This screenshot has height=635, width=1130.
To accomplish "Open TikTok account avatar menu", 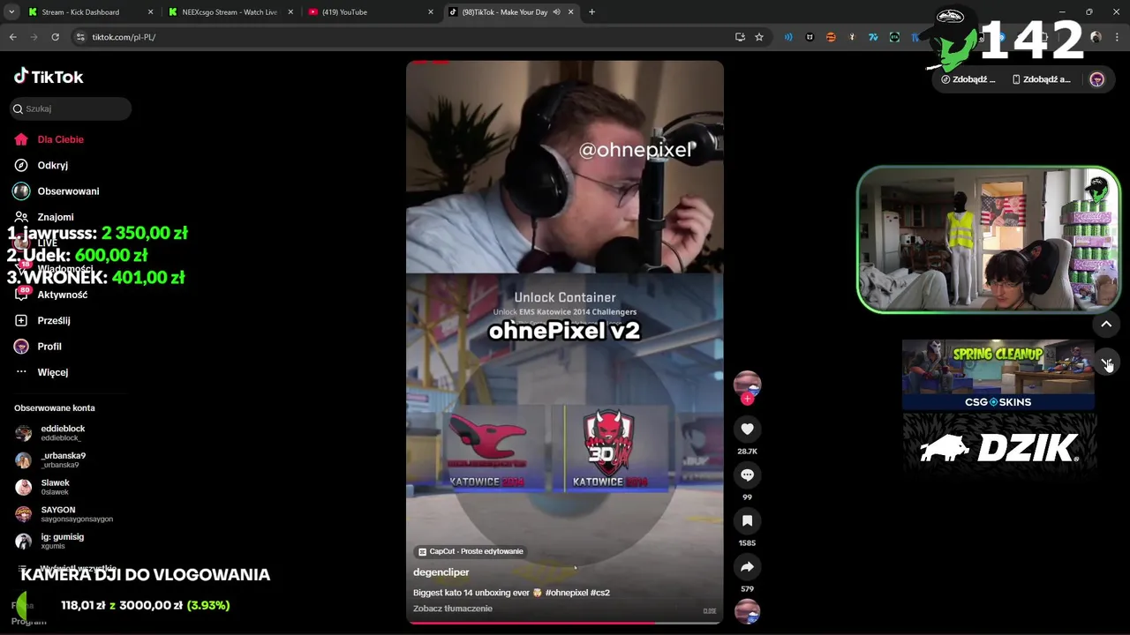I will tap(1096, 79).
